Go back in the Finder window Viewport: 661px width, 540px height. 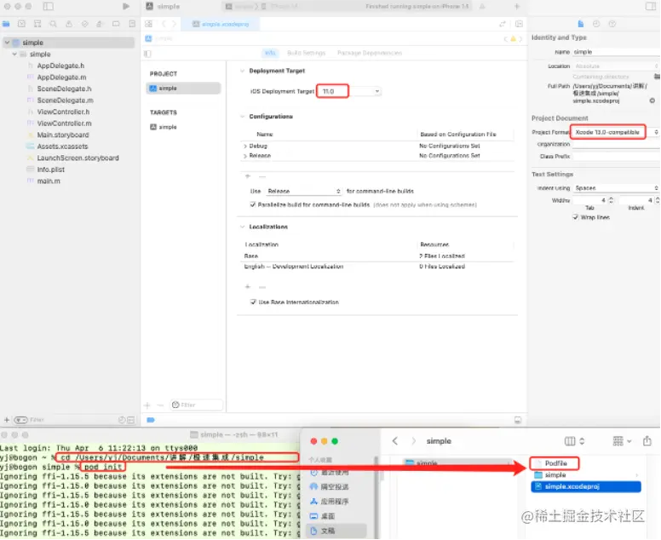point(394,441)
